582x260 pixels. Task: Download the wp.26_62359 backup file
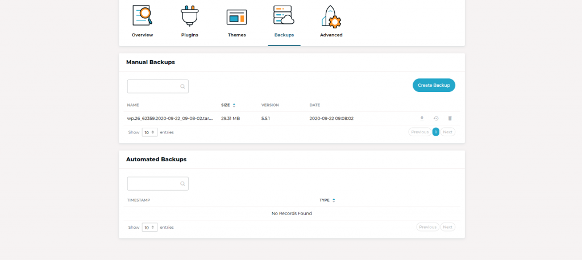click(422, 118)
